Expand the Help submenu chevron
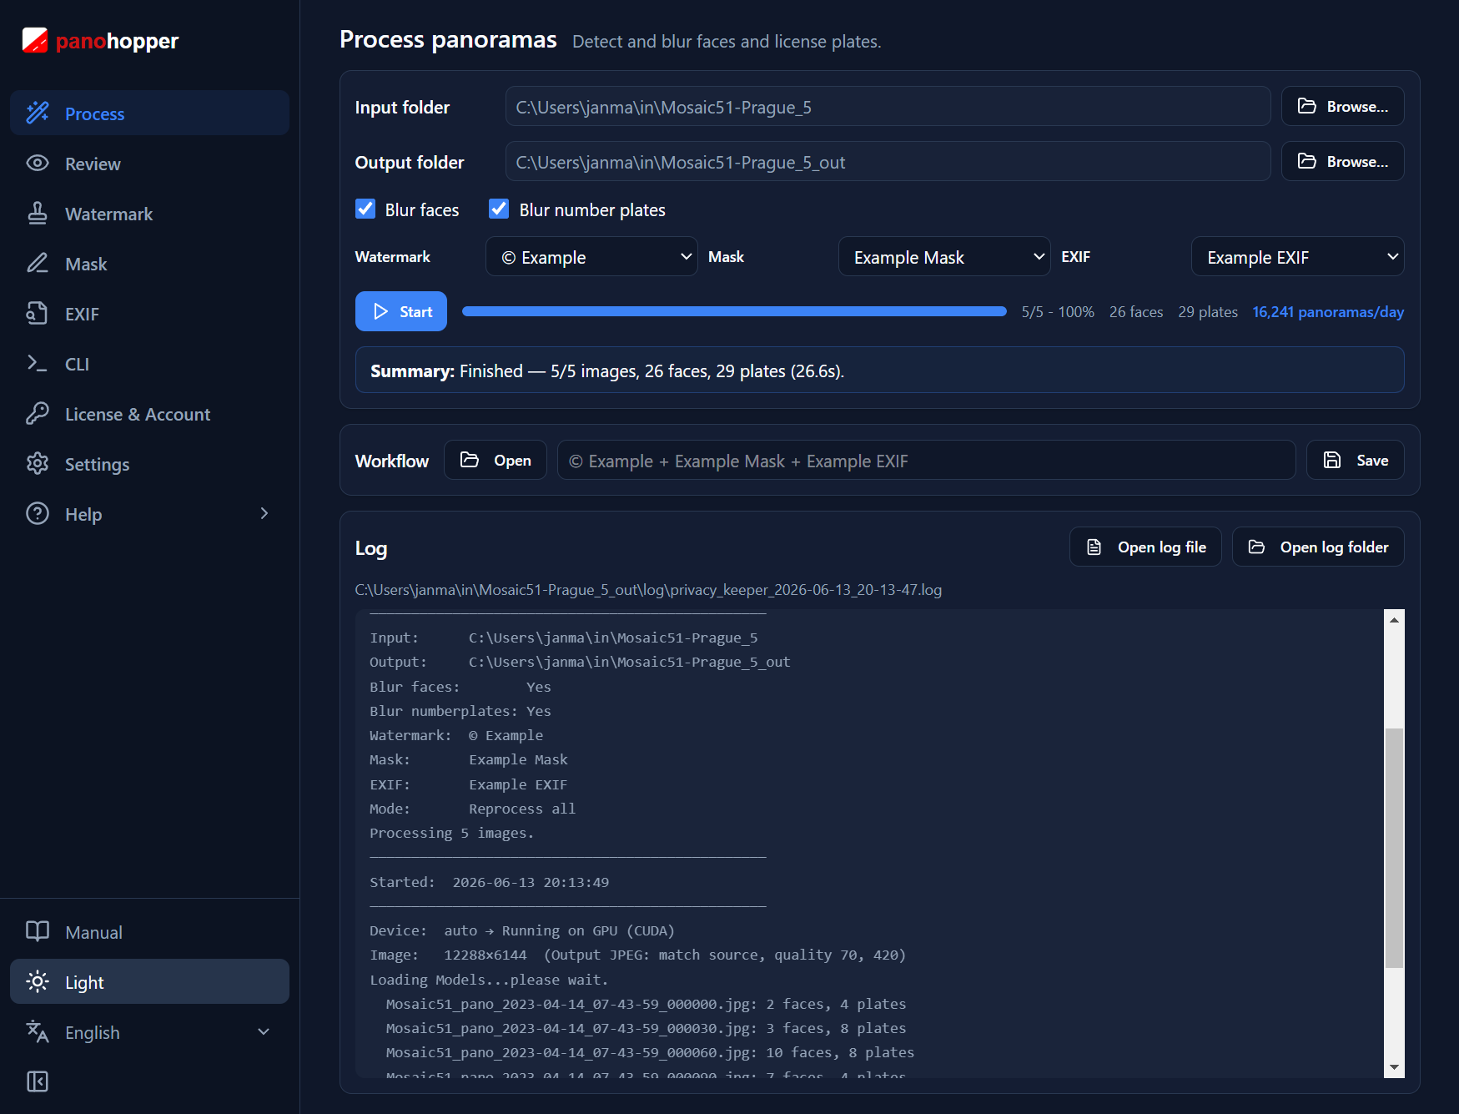 click(x=264, y=513)
